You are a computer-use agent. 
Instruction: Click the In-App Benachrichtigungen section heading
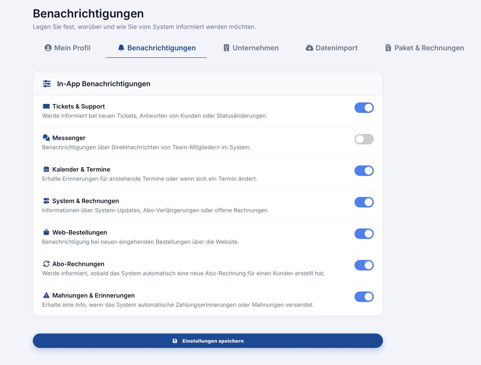coord(104,84)
